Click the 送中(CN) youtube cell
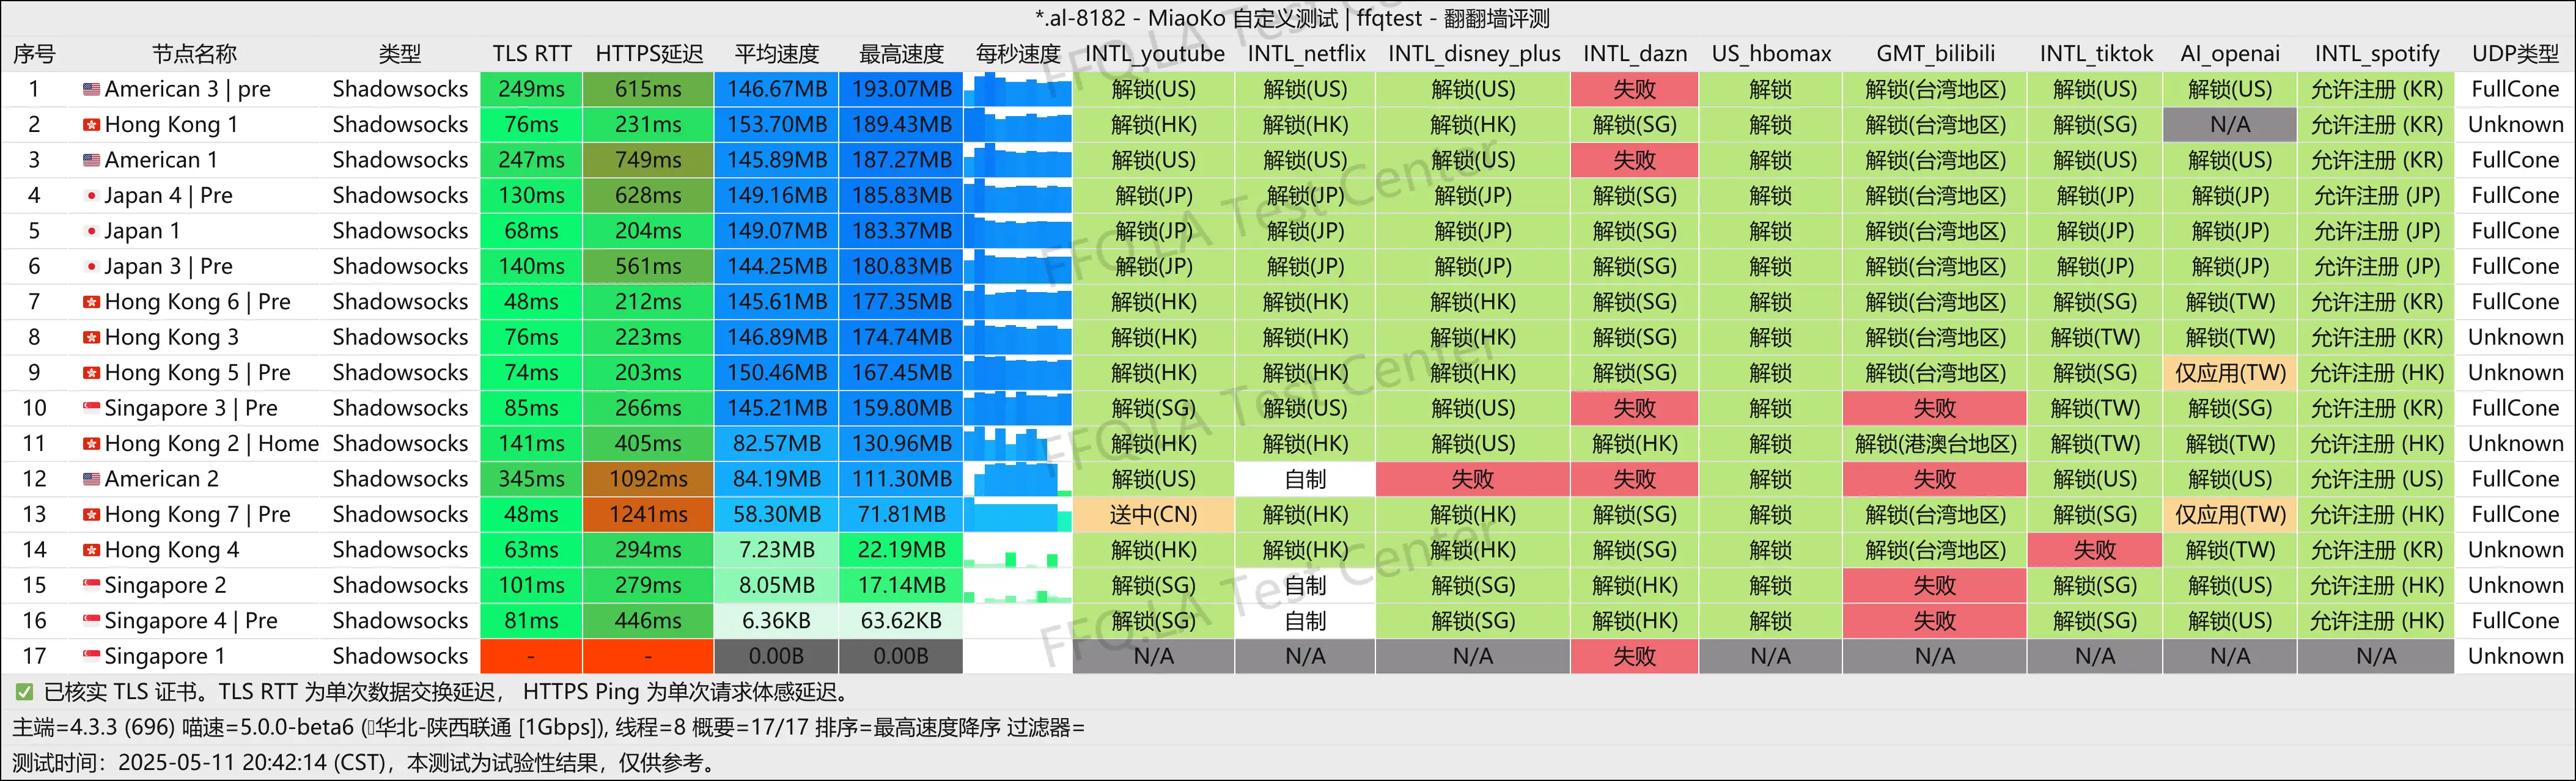The width and height of the screenshot is (2576, 781). click(x=1154, y=514)
